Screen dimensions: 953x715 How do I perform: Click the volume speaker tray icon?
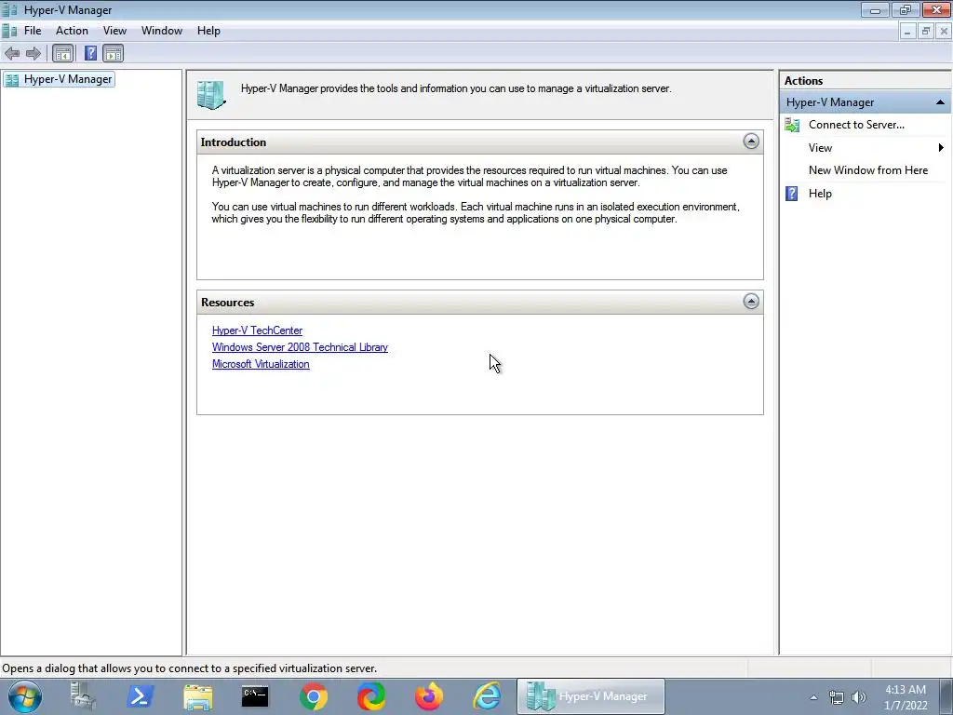(859, 697)
